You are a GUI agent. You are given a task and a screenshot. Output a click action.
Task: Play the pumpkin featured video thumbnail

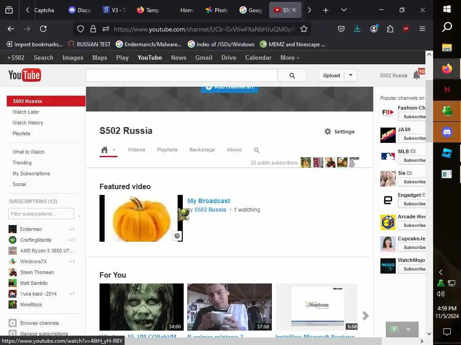pyautogui.click(x=141, y=218)
